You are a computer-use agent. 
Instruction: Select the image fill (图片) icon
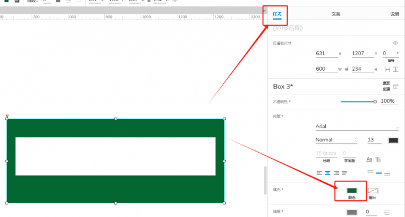pos(373,191)
